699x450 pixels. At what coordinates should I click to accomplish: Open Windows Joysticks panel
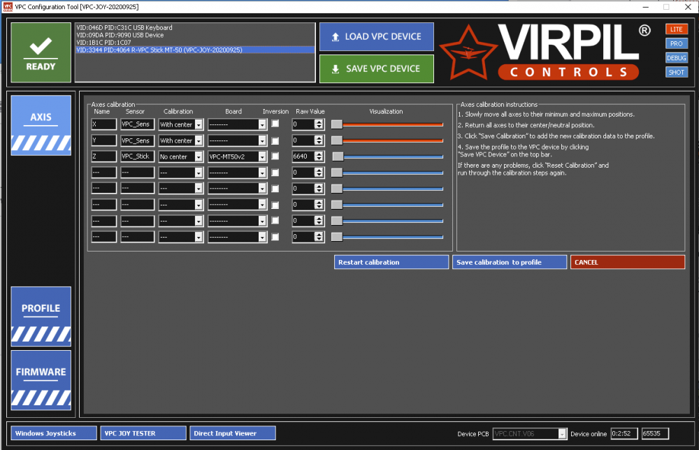[54, 433]
